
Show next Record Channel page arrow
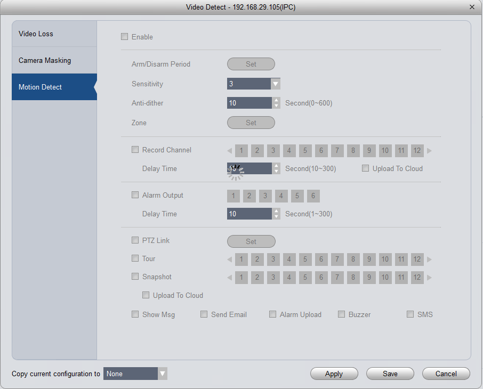(x=429, y=151)
